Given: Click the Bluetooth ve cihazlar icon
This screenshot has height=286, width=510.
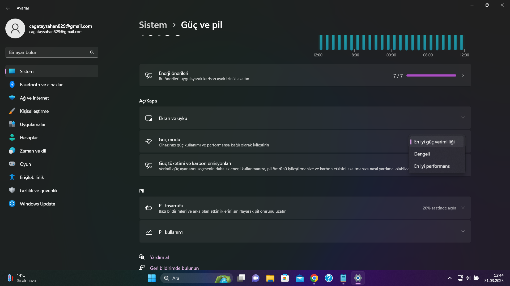Looking at the screenshot, I should [12, 84].
